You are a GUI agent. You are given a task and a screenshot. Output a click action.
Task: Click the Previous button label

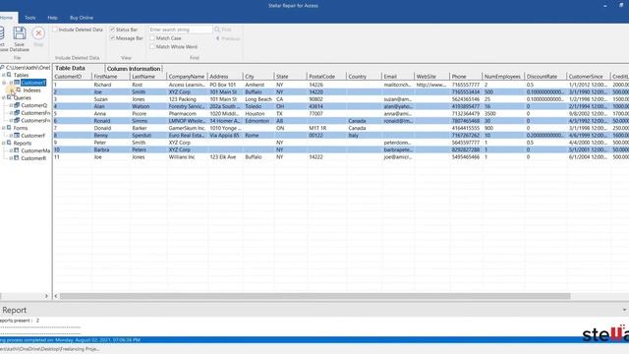pos(231,38)
